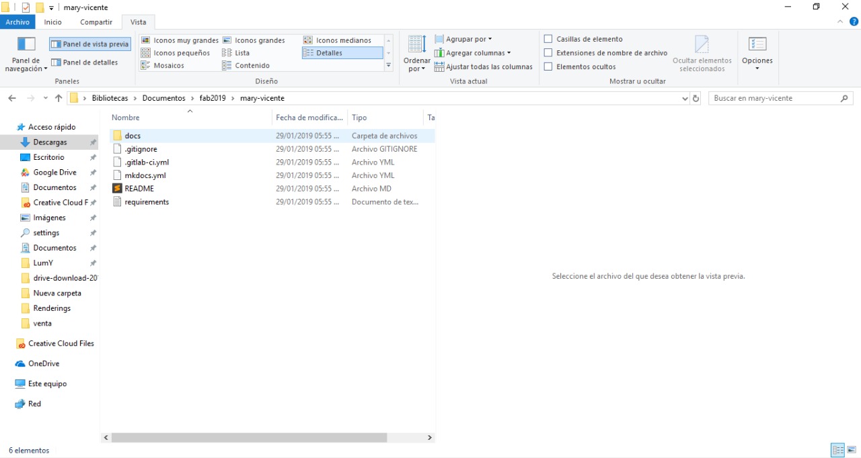
Task: Select Iconos muy grandes layout
Action: [180, 40]
